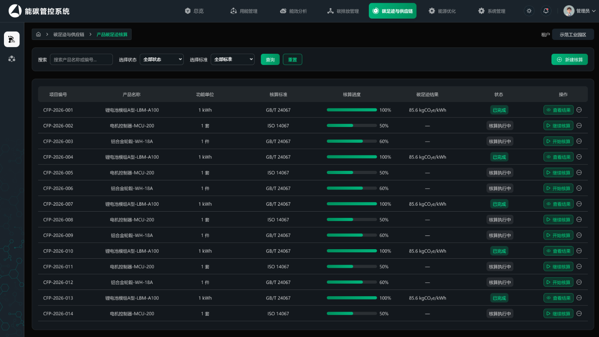Click the home icon in breadcrumb
The width and height of the screenshot is (599, 337).
point(38,34)
